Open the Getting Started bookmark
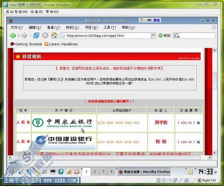The height and width of the screenshot is (186, 224). pyautogui.click(x=26, y=44)
